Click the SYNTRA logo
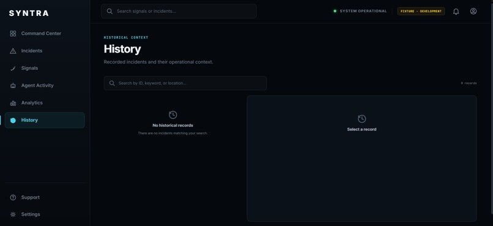 [29, 13]
